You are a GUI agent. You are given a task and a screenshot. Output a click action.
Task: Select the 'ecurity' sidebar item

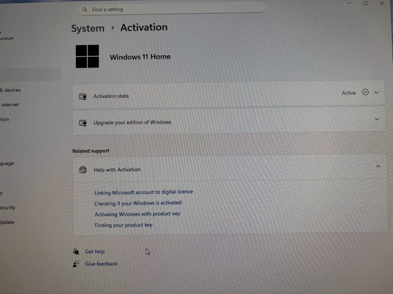point(8,207)
